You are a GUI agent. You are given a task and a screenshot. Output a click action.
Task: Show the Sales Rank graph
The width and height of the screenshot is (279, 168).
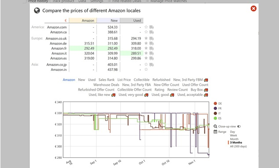click(107, 80)
